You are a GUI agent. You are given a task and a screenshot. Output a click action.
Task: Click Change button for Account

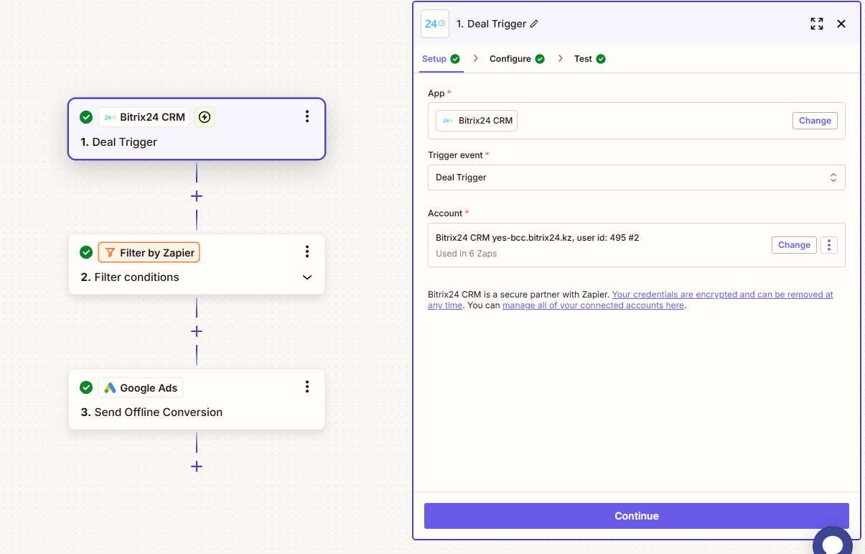[x=794, y=245]
